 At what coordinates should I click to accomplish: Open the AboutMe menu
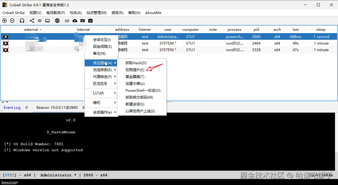tap(153, 13)
